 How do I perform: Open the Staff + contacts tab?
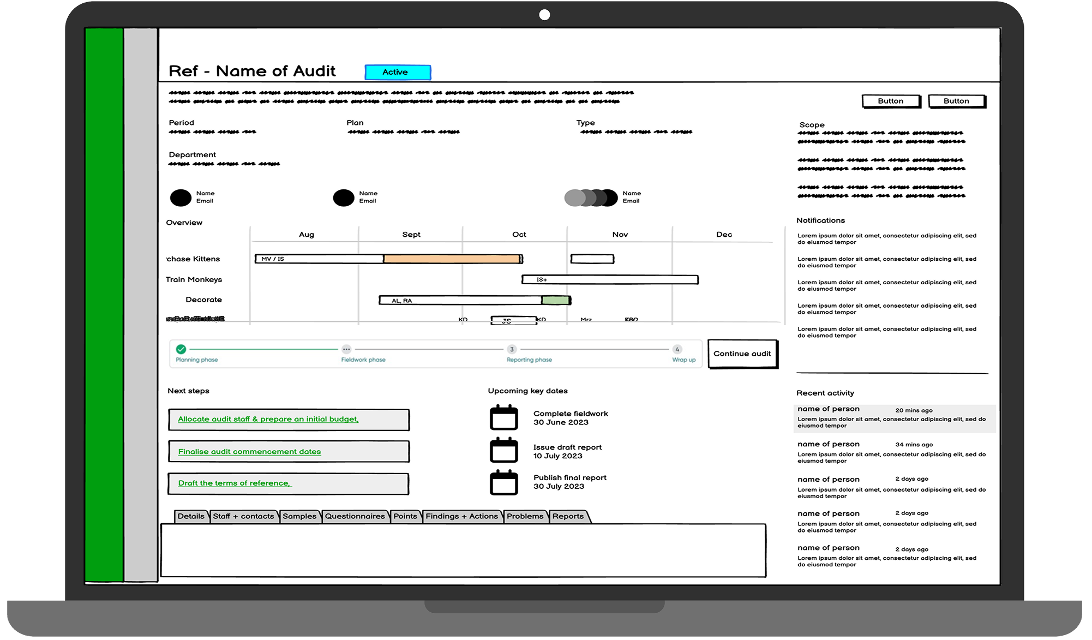(x=243, y=516)
